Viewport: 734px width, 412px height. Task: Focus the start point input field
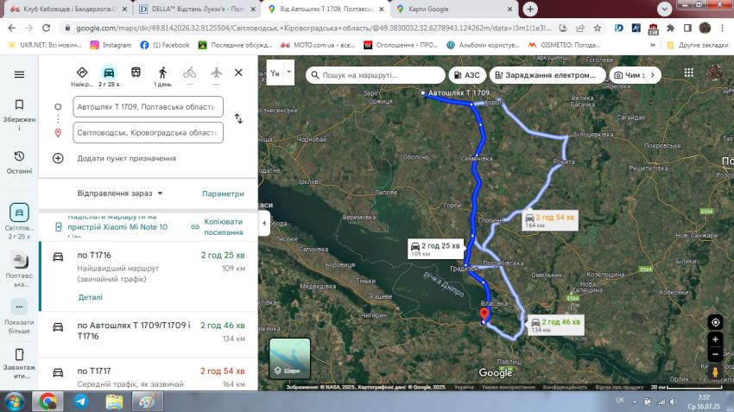pyautogui.click(x=148, y=107)
